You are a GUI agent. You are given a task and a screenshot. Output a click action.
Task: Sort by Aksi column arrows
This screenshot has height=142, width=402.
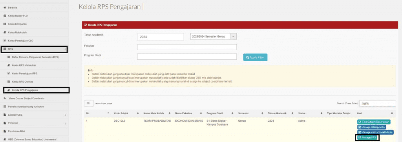tap(392, 113)
